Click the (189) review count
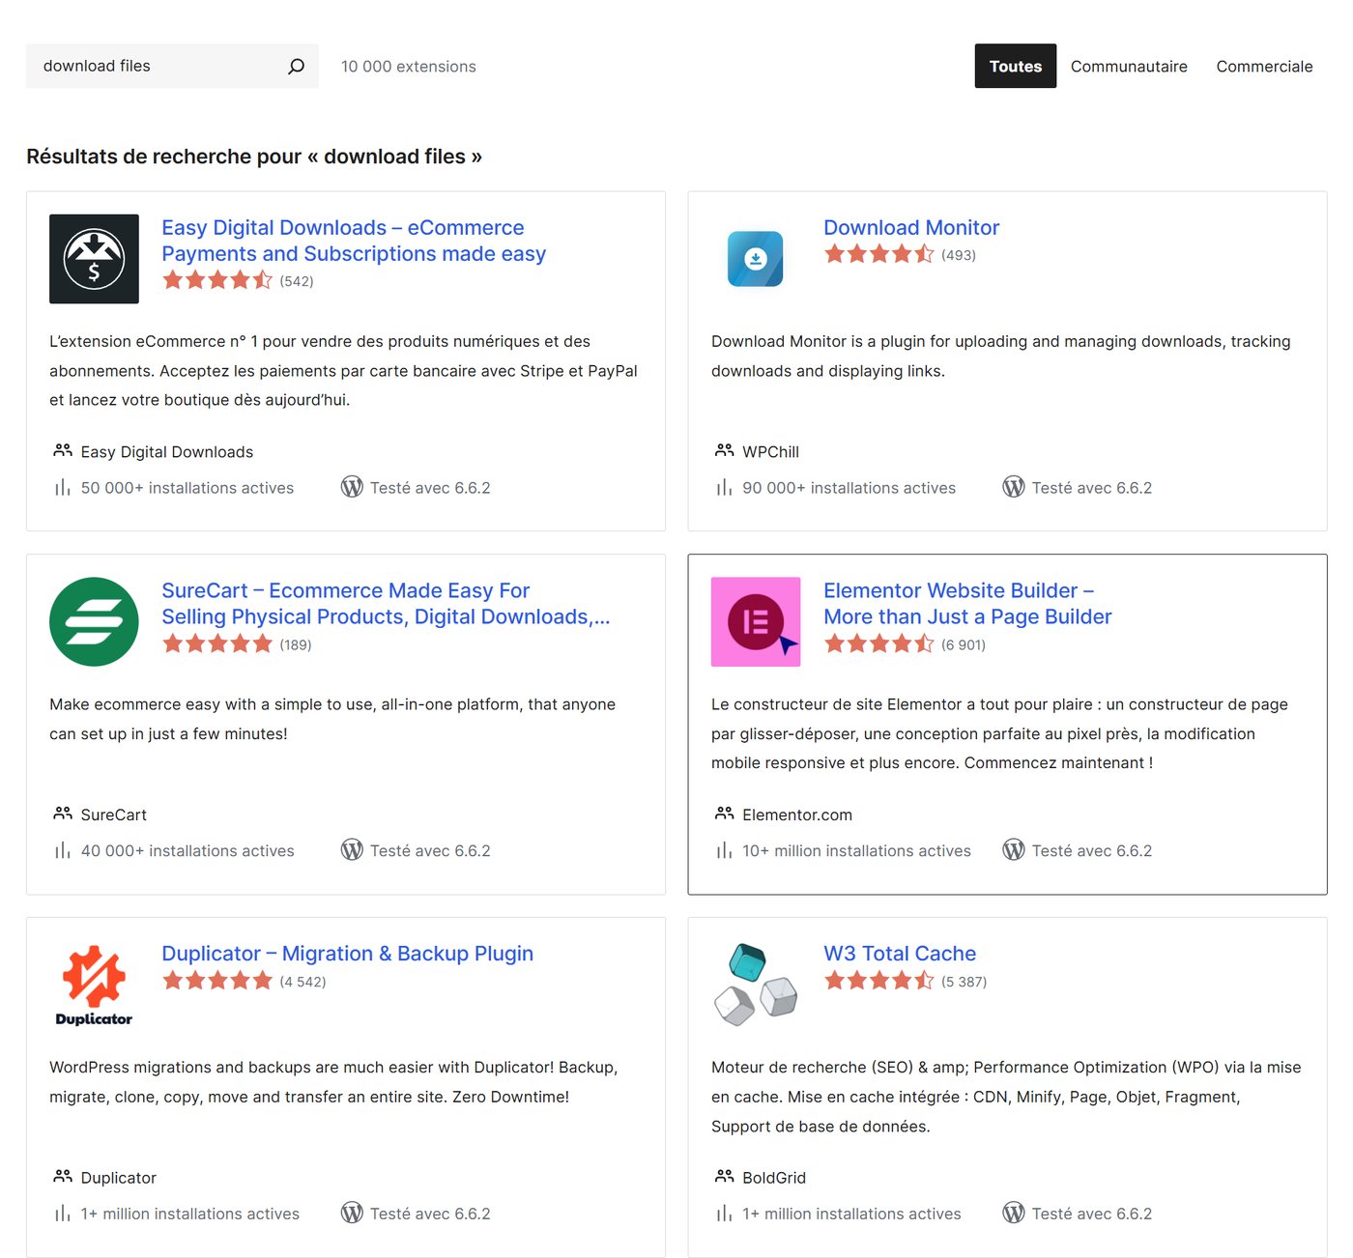The height and width of the screenshot is (1258, 1353). [x=296, y=644]
